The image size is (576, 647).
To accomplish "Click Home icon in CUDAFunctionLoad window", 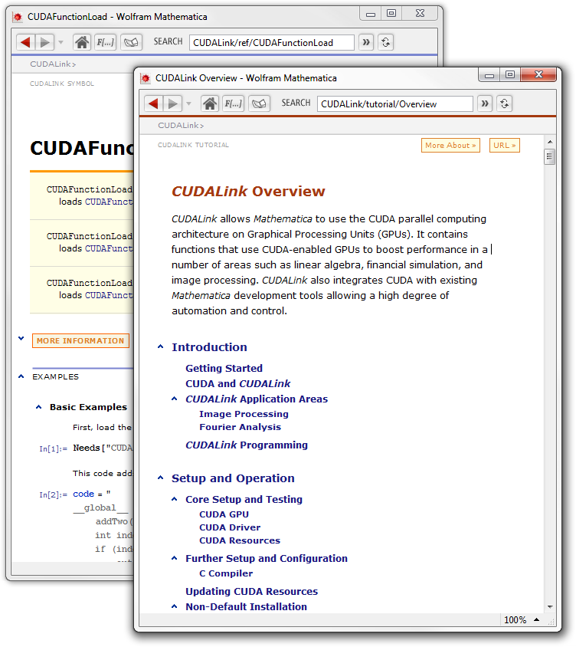I will pos(81,42).
